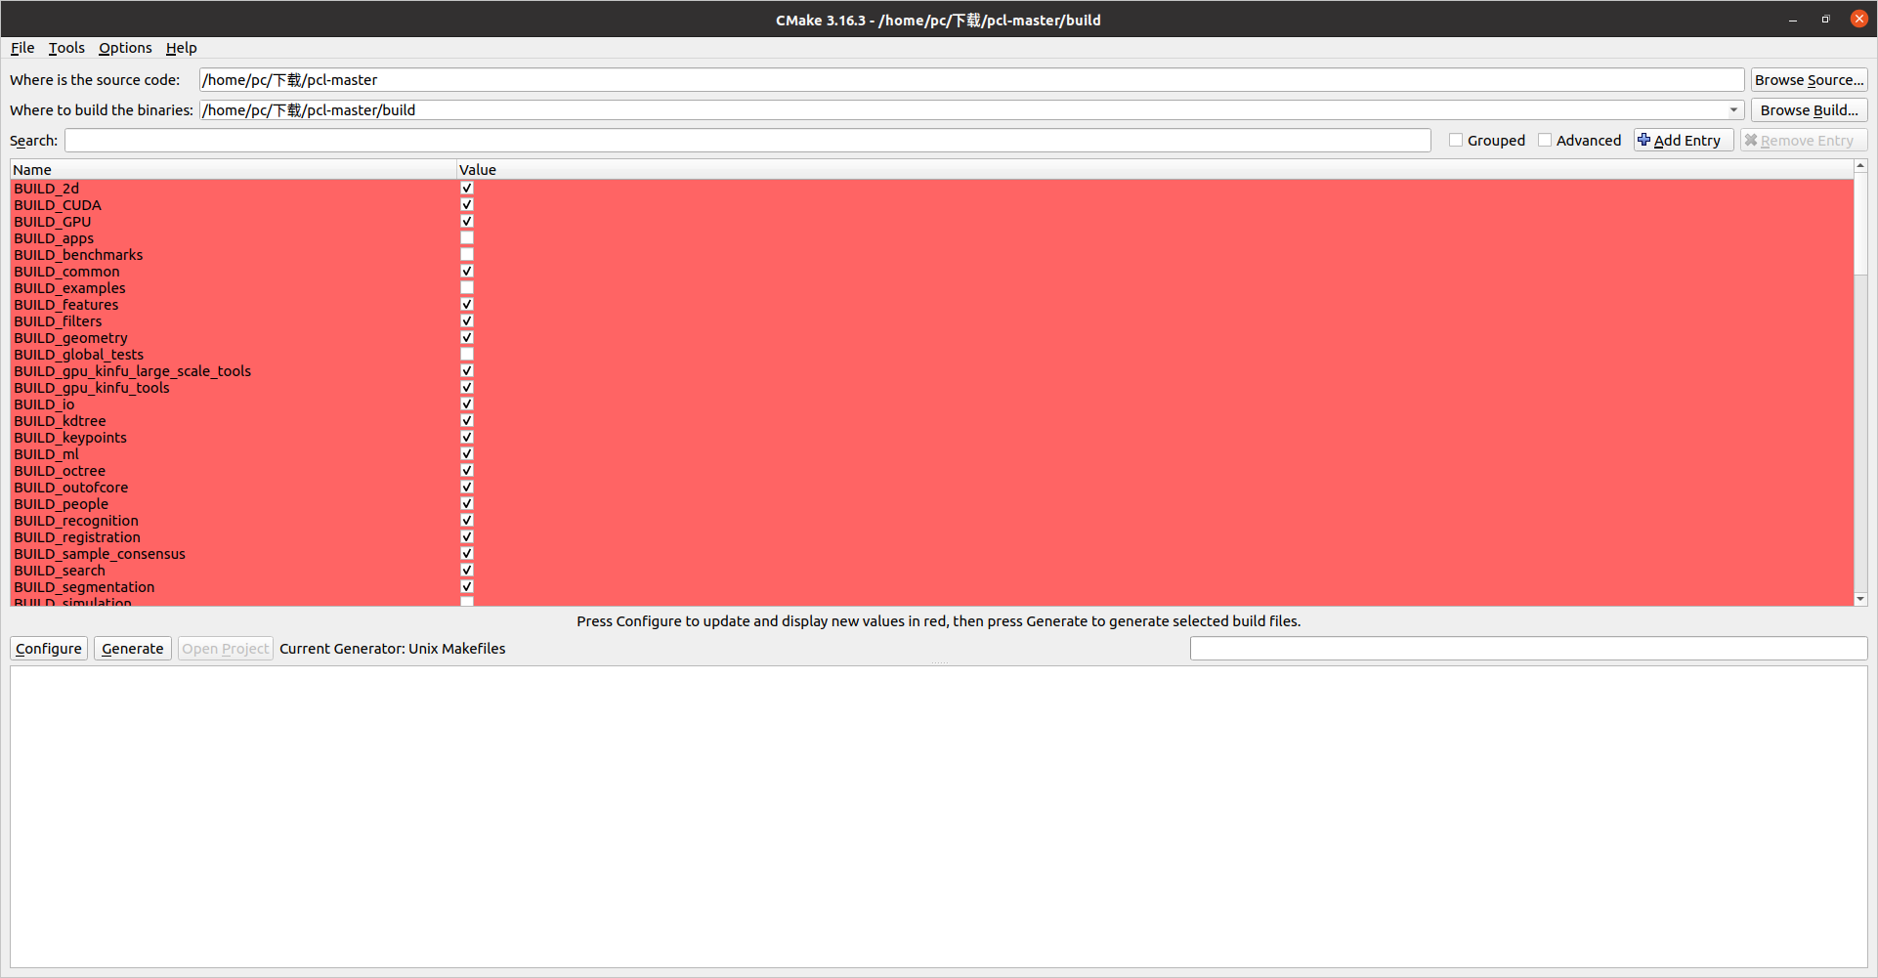Viewport: 1878px width, 978px height.
Task: Uncheck the BUILD_GPU checkbox
Action: 467,222
